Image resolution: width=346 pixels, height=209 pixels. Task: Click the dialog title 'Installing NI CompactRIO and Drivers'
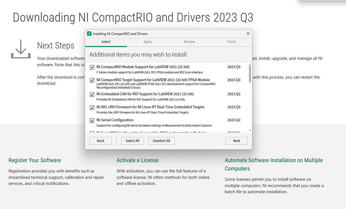(x=120, y=34)
